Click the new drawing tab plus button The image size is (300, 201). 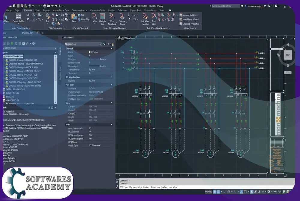click(x=43, y=33)
